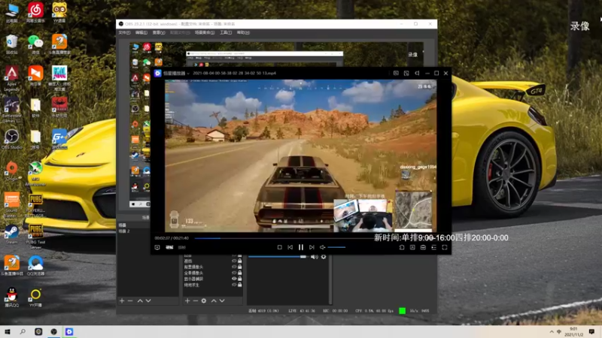Screen dimensions: 602x338
Task: Toggle visibility of the 绝地求生 source
Action: tap(234, 285)
